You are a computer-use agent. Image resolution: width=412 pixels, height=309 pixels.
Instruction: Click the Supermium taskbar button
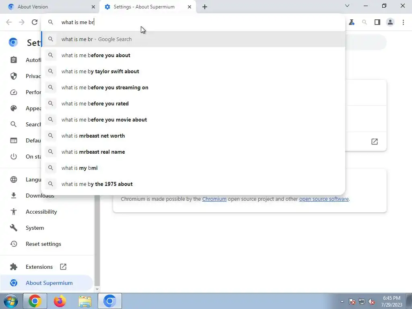pyautogui.click(x=110, y=301)
